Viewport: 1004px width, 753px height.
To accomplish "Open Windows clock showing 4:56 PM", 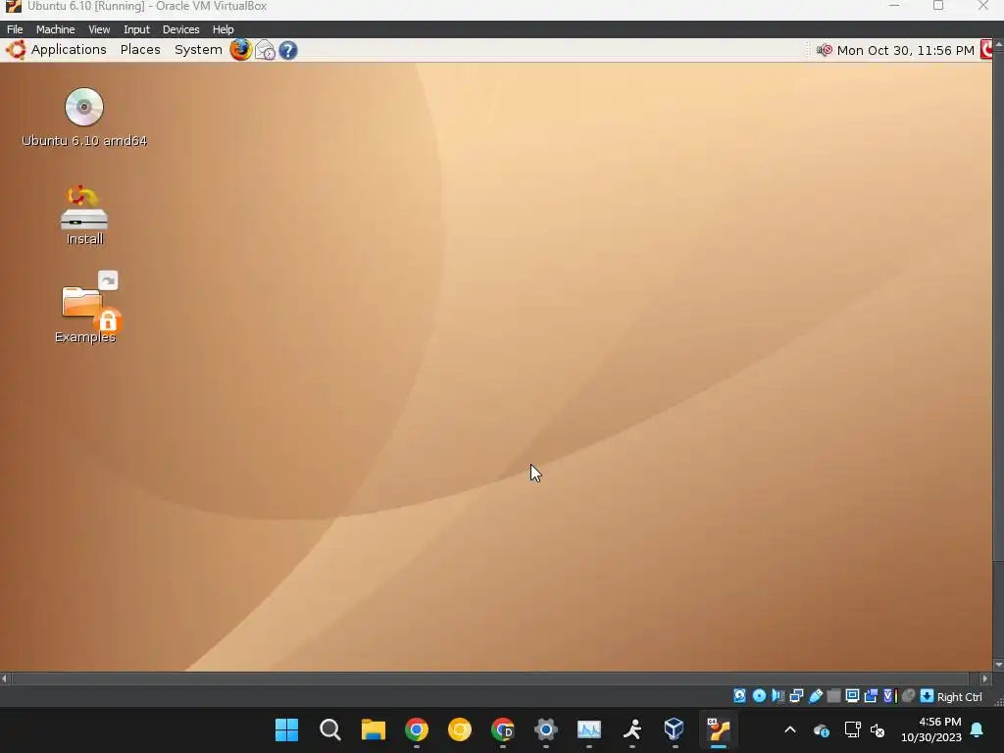I will (931, 729).
